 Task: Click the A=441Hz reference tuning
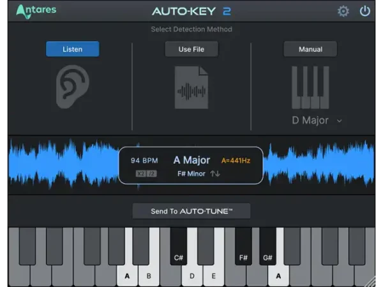(236, 161)
